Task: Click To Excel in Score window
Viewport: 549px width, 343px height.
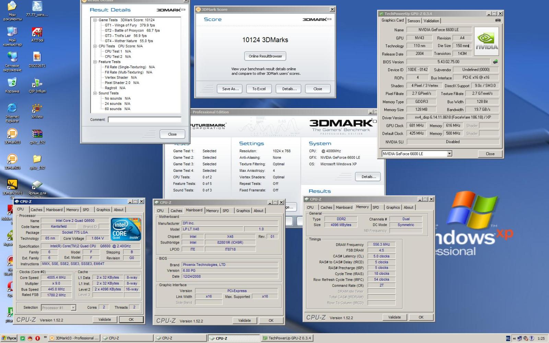Action: point(259,89)
